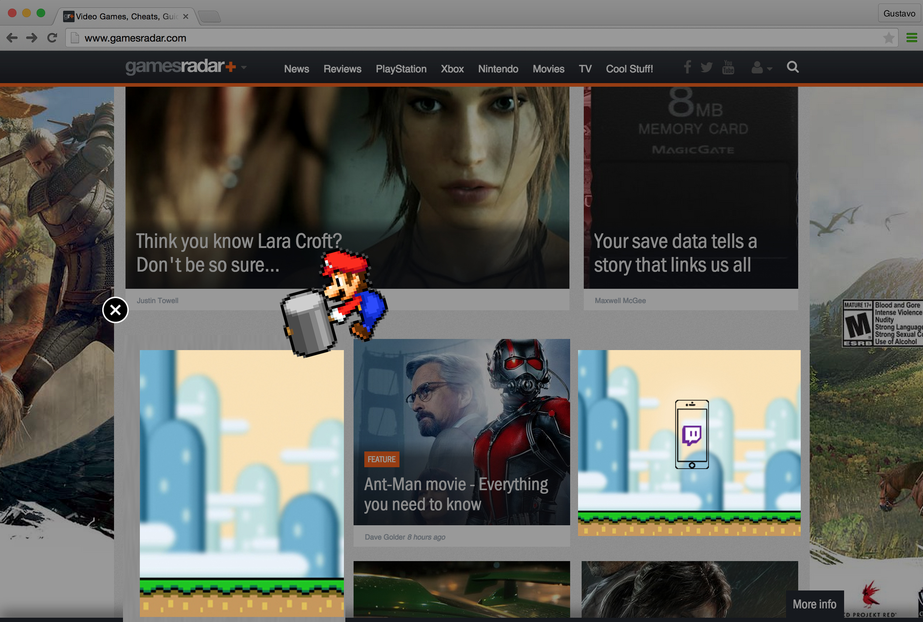This screenshot has width=923, height=622.
Task: Click the More info button
Action: 814,604
